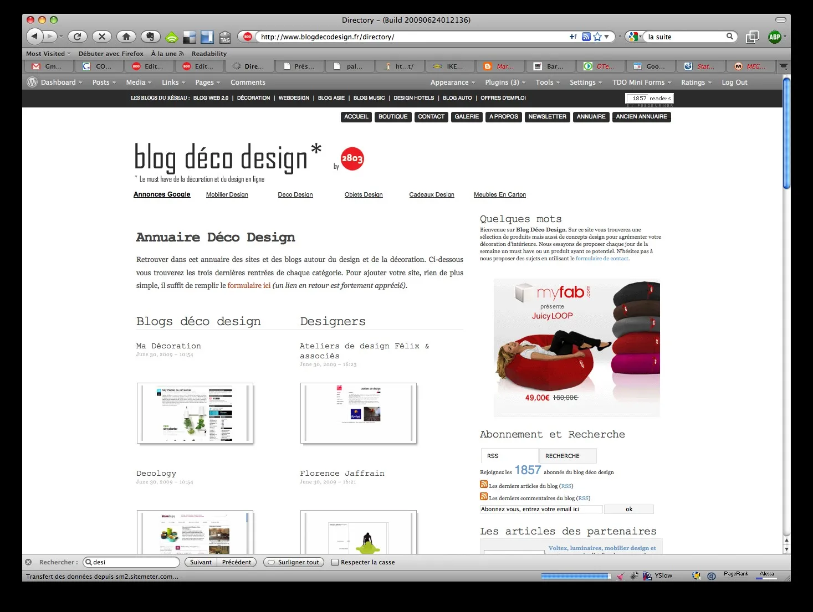Click the BOUTIQUE navigation button
This screenshot has width=813, height=612.
(x=393, y=117)
